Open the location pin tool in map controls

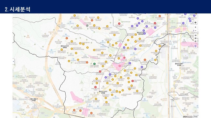(x=196, y=46)
